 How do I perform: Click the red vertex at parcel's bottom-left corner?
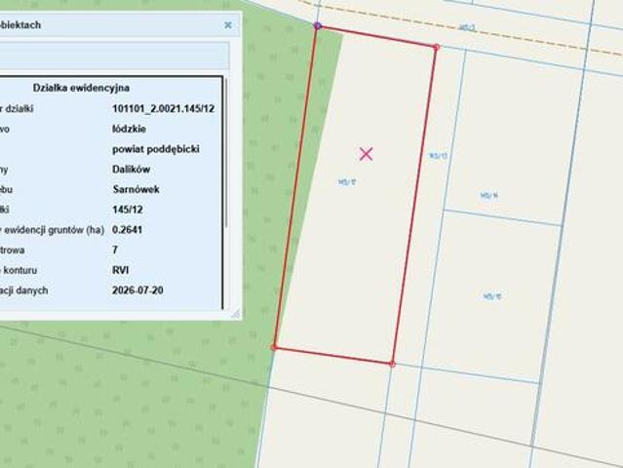pos(274,348)
